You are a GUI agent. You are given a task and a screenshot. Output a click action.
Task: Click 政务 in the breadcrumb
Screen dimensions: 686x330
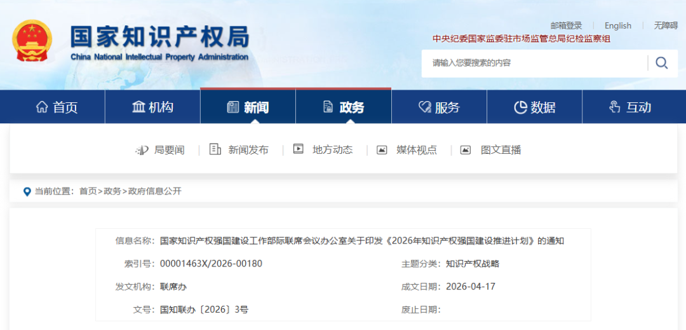pos(112,191)
